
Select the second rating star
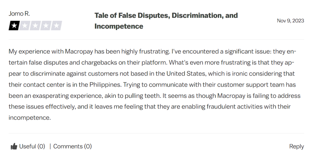(x=25, y=25)
